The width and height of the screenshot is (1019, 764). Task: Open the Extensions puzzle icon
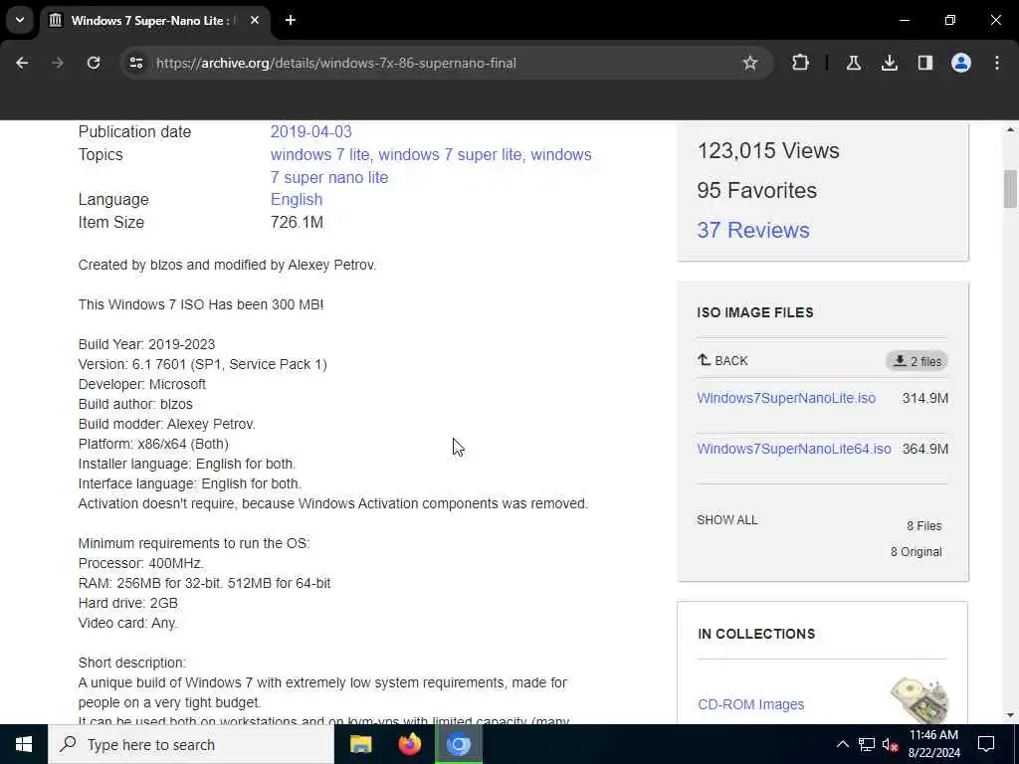(801, 63)
